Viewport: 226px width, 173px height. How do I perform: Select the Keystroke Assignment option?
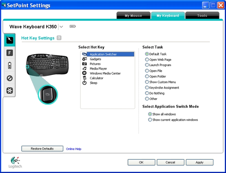pyautogui.click(x=162, y=88)
